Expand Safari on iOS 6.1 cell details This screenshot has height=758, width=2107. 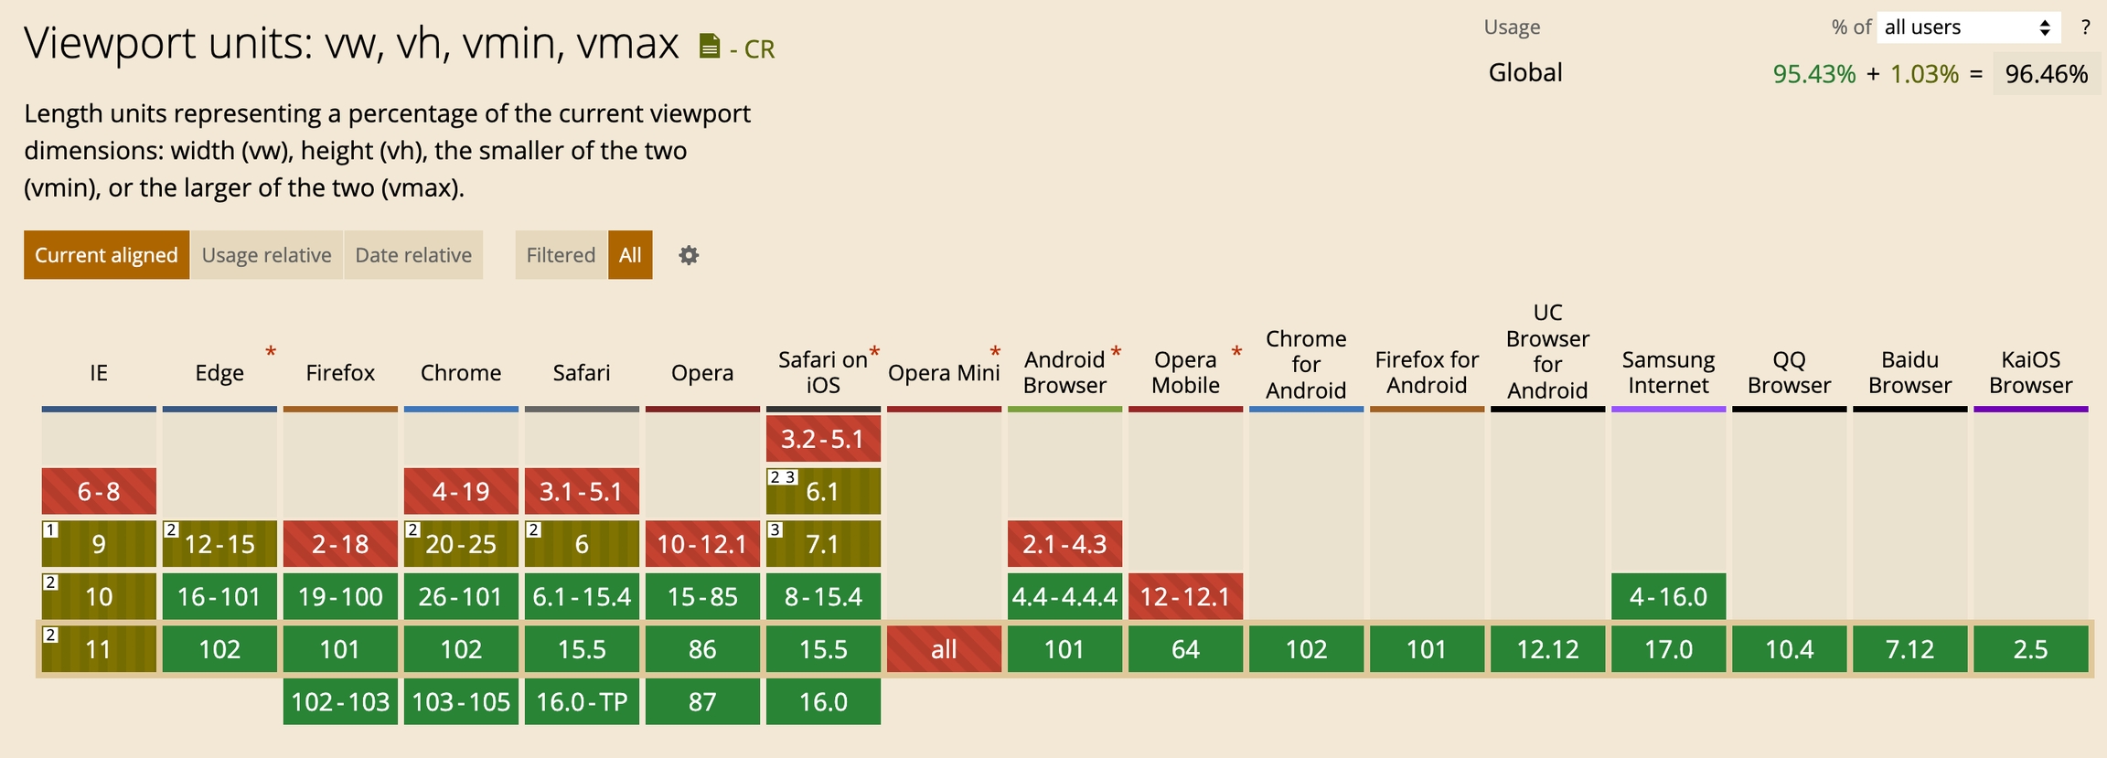823,492
